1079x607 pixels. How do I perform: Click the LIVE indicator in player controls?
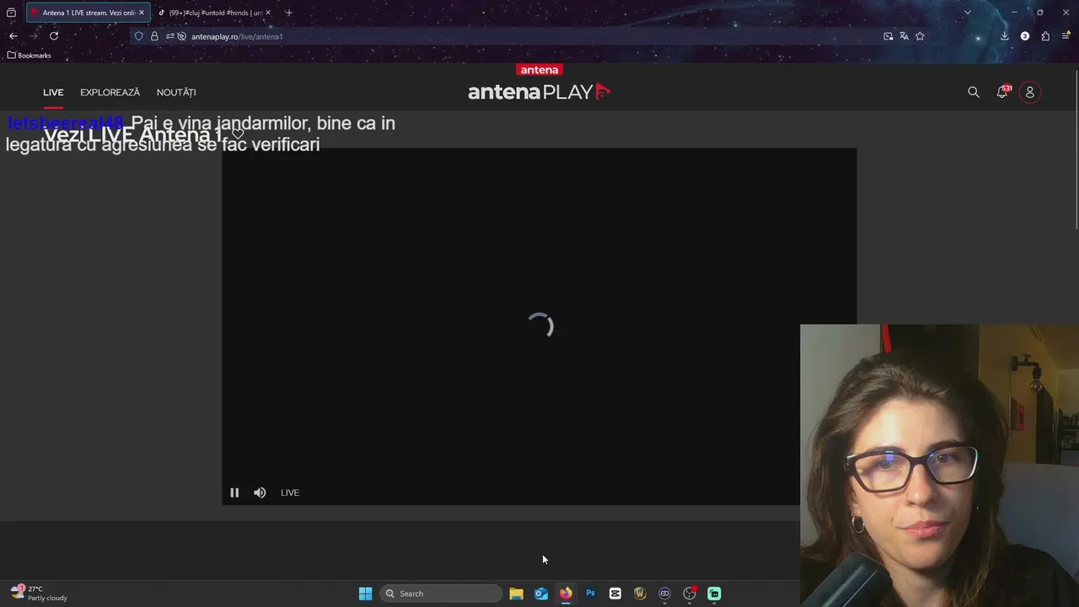pyautogui.click(x=290, y=492)
